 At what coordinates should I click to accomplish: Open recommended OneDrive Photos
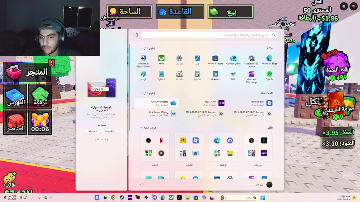[x=156, y=103]
